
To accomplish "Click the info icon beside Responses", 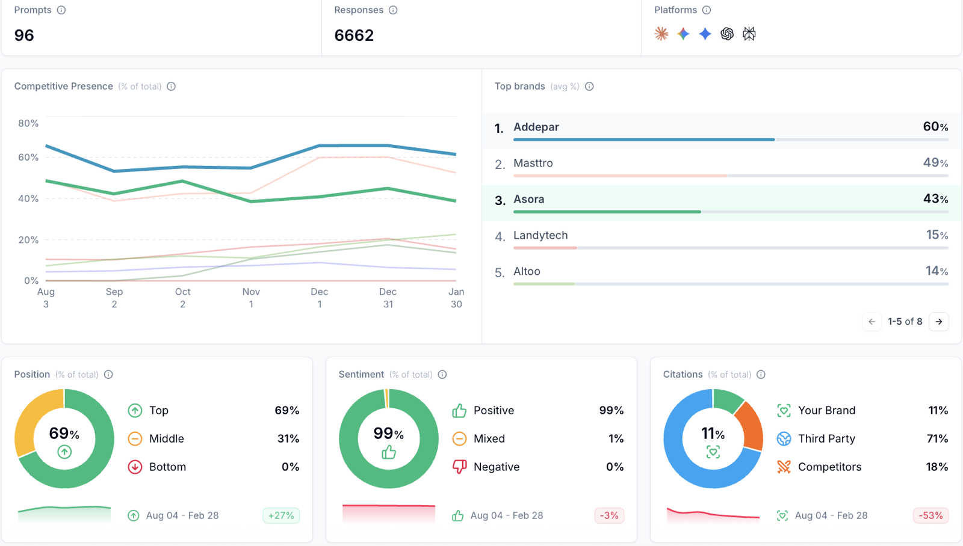I will [x=393, y=10].
